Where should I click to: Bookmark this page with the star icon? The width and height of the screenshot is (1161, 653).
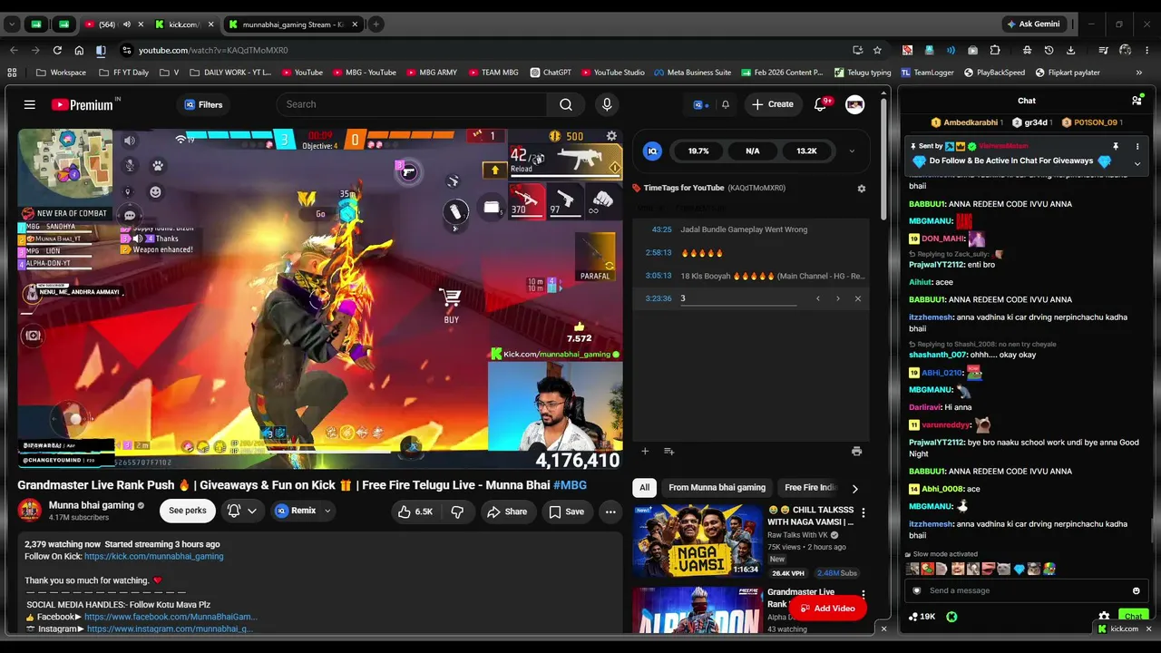point(877,50)
